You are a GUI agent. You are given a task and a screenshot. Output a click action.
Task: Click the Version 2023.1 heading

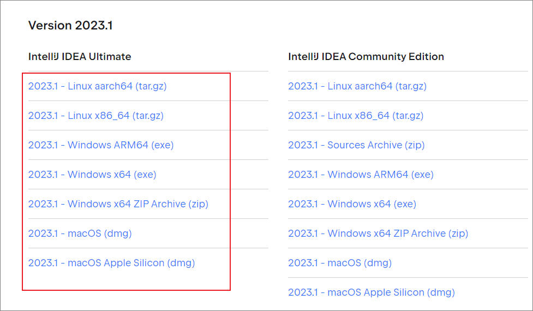tap(70, 25)
